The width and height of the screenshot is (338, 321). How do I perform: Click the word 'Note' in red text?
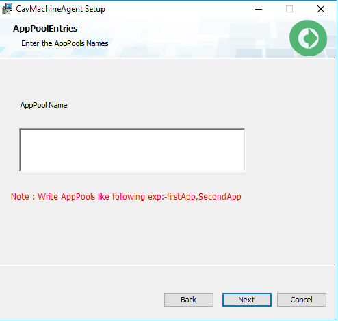20,197
